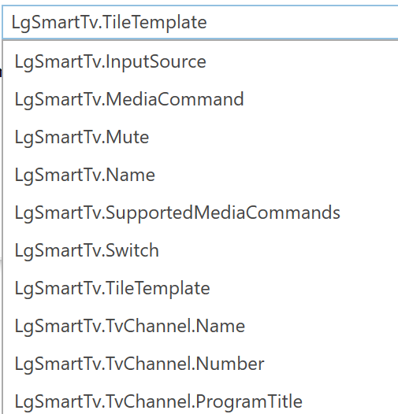Select LgSmartTv.Switch from the dropdown
Image resolution: width=398 pixels, height=414 pixels.
pyautogui.click(x=200, y=250)
